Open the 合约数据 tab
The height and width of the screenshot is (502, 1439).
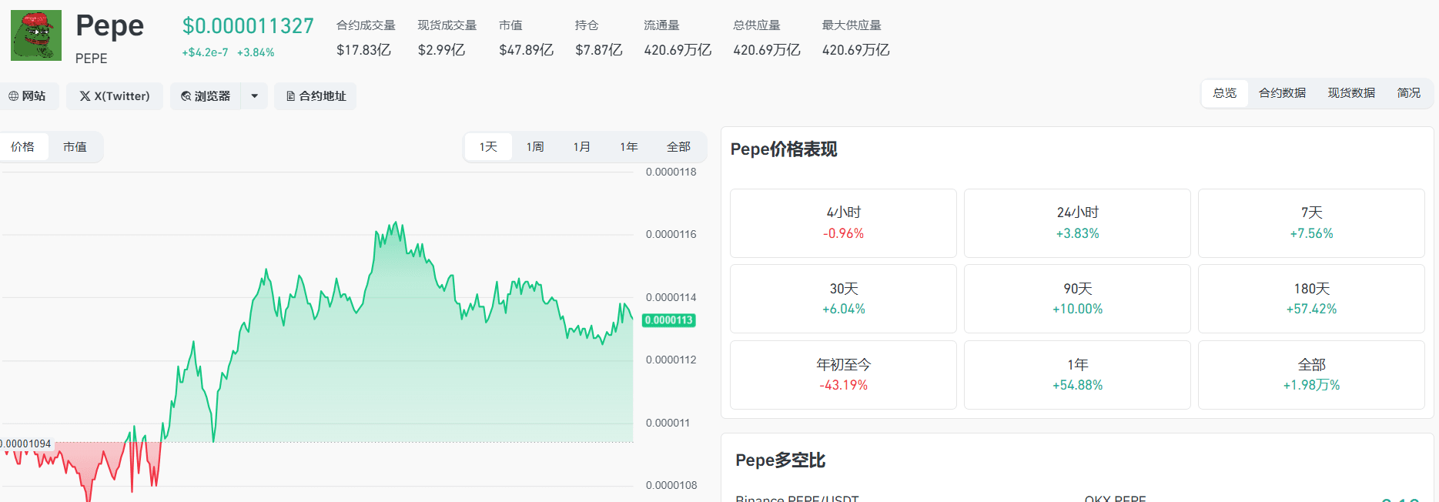(x=1282, y=93)
